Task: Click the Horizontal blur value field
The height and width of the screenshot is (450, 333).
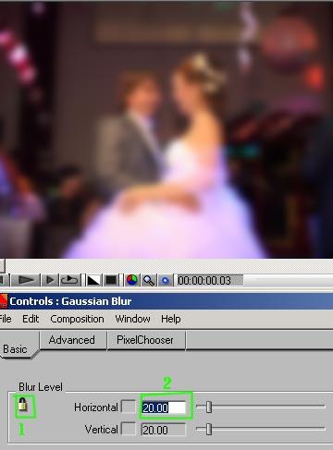Action: coord(164,407)
